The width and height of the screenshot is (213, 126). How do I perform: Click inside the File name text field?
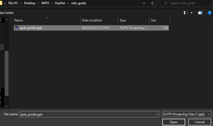tap(86, 114)
